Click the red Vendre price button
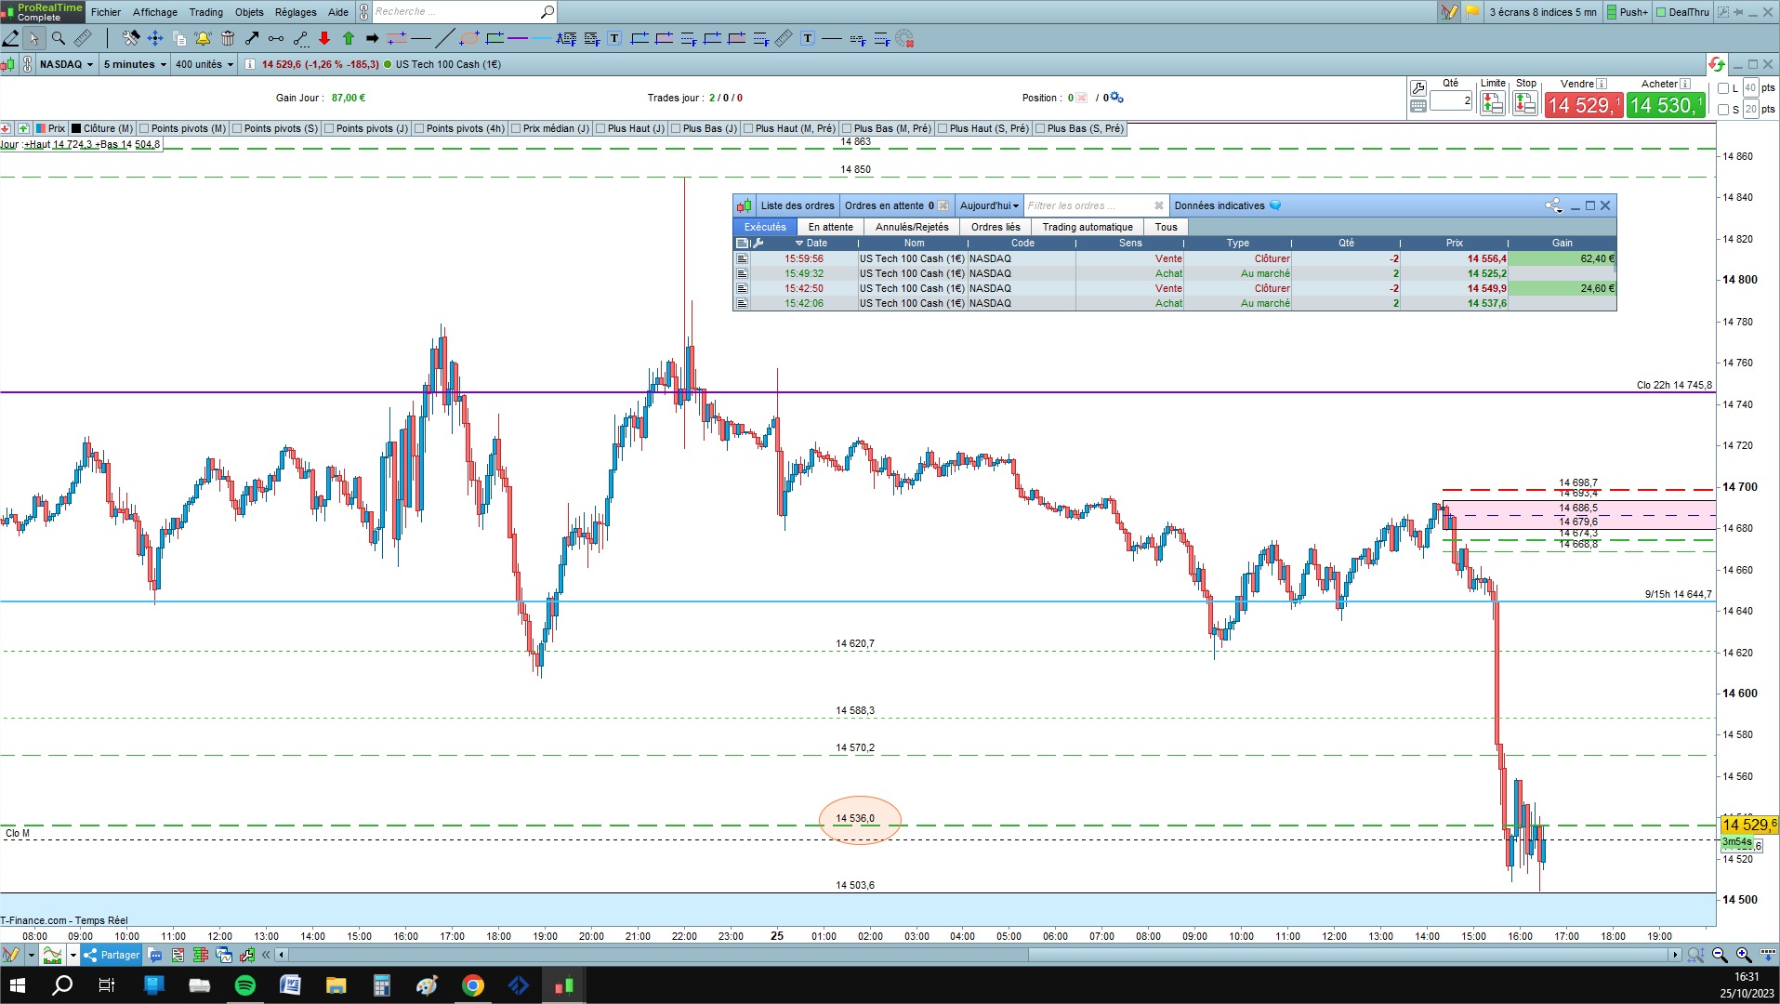This screenshot has height=1004, width=1780. 1584,105
